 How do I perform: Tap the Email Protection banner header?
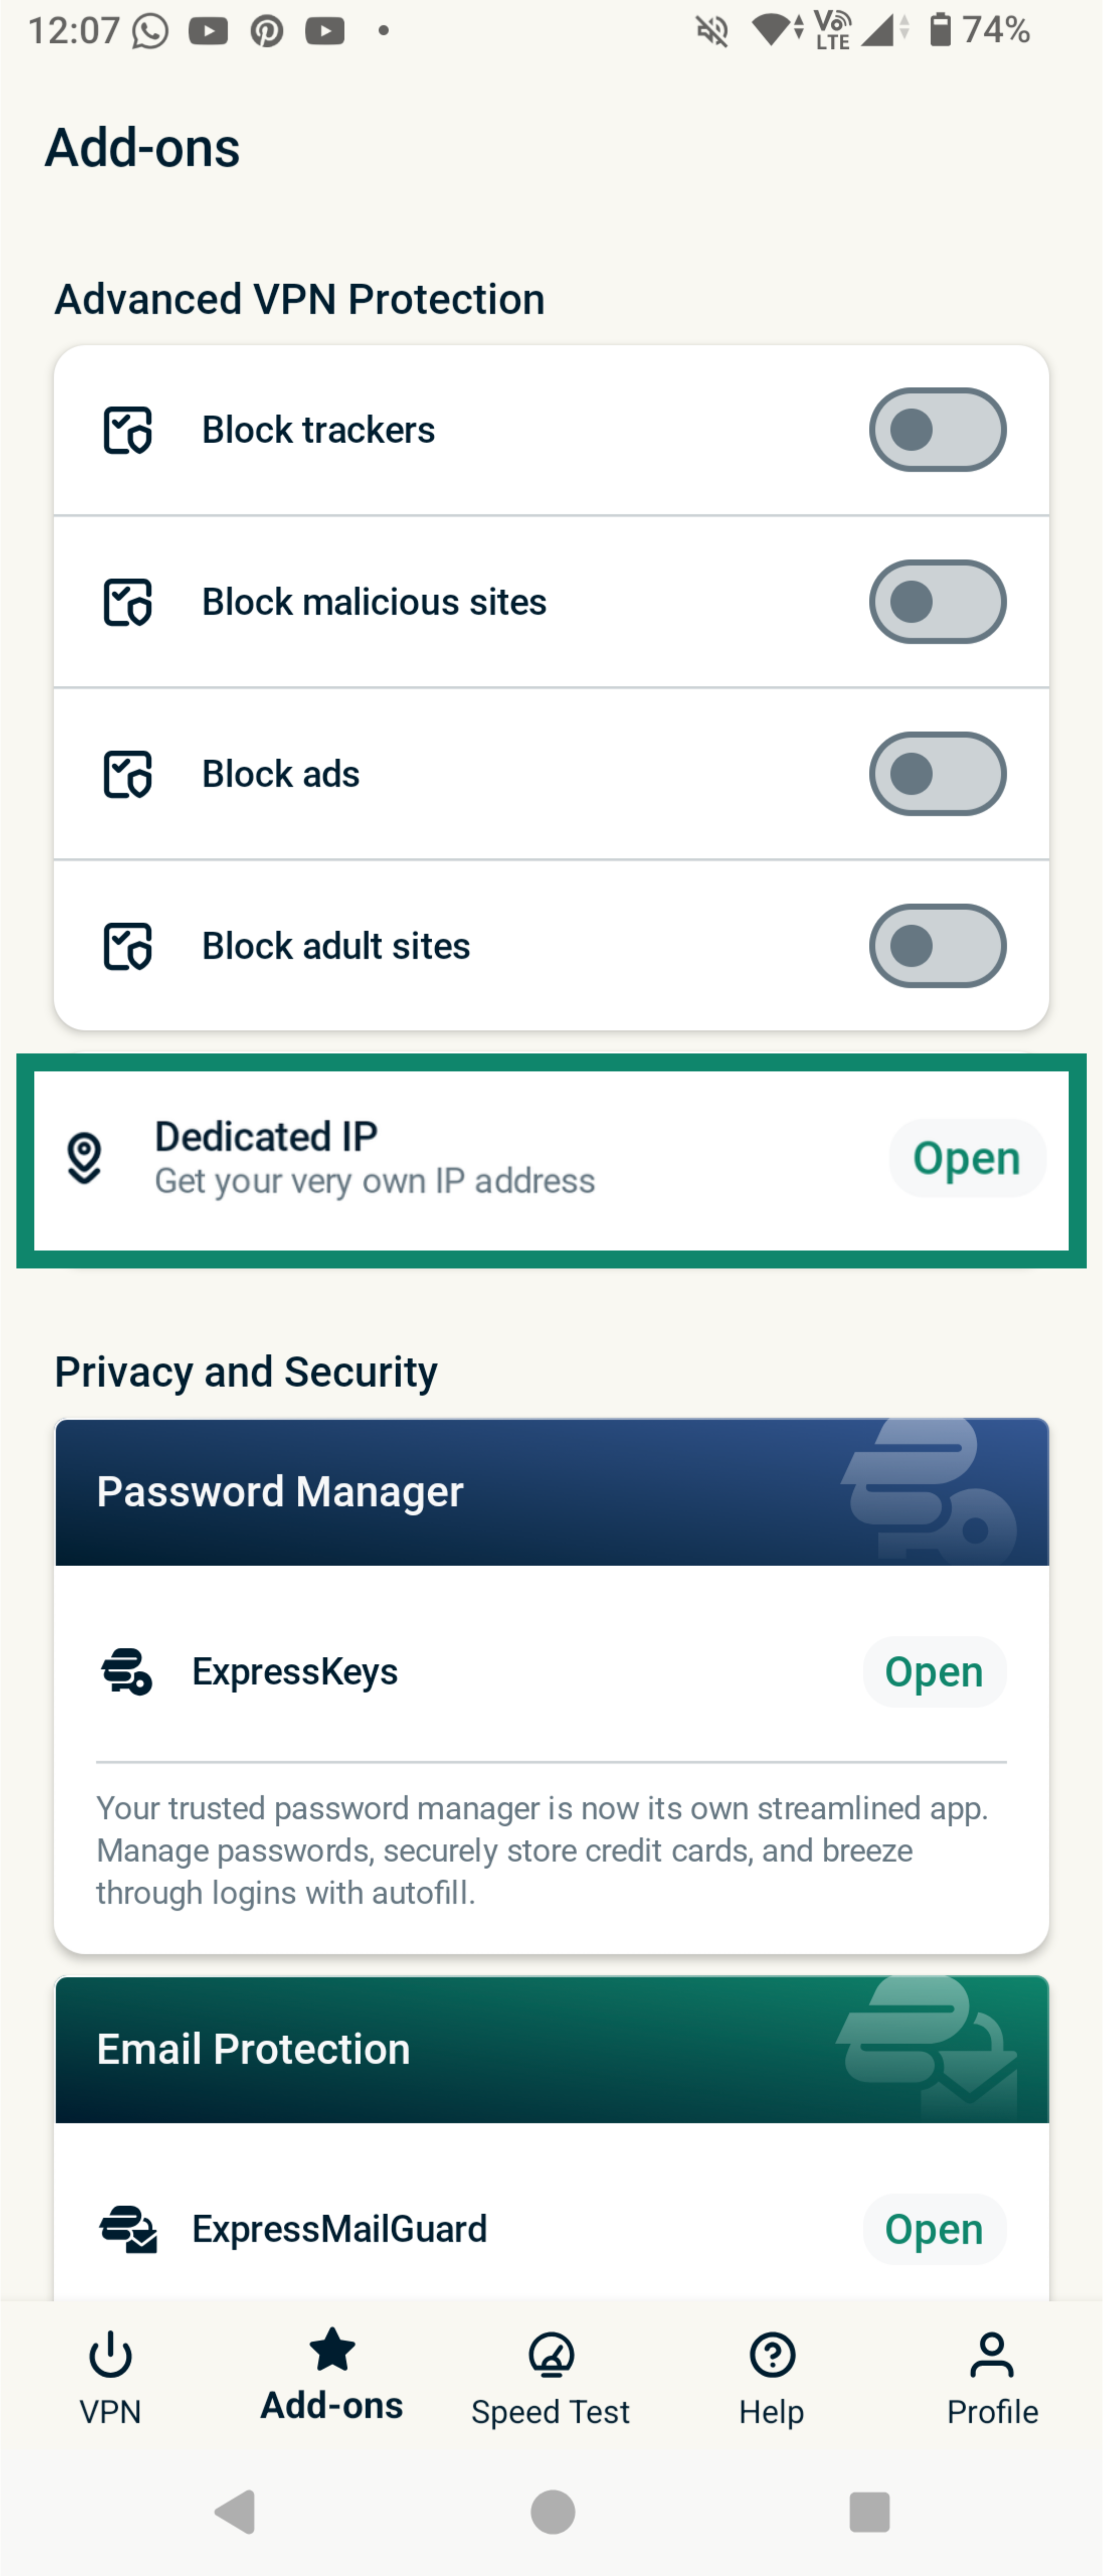[x=551, y=2049]
